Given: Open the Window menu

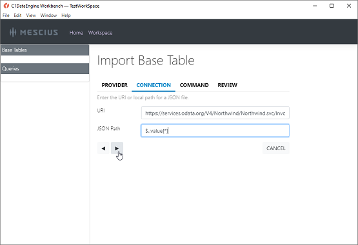Looking at the screenshot, I should [x=48, y=15].
